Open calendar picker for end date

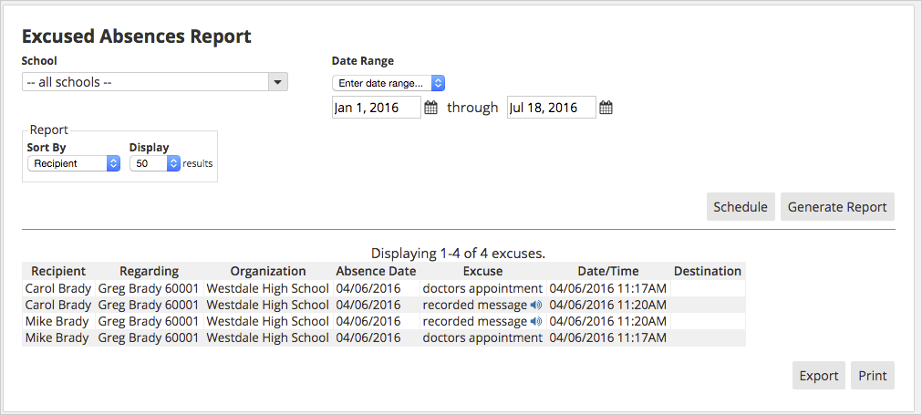pyautogui.click(x=606, y=108)
